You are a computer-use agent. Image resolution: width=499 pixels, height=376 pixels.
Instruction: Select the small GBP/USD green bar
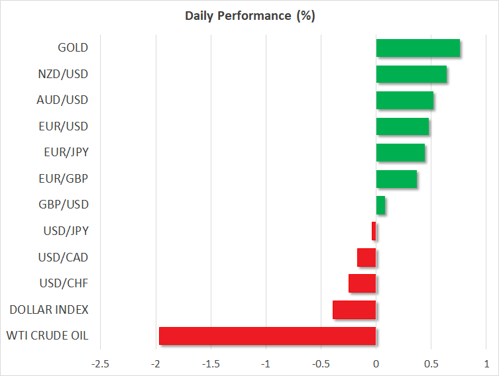pyautogui.click(x=380, y=205)
